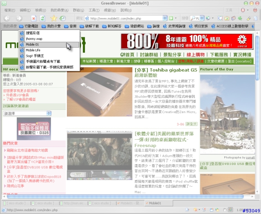This screenshot has width=261, height=214.
Task: Select 搜狐彩信 from the favorites dropdown
Action: pyautogui.click(x=49, y=33)
